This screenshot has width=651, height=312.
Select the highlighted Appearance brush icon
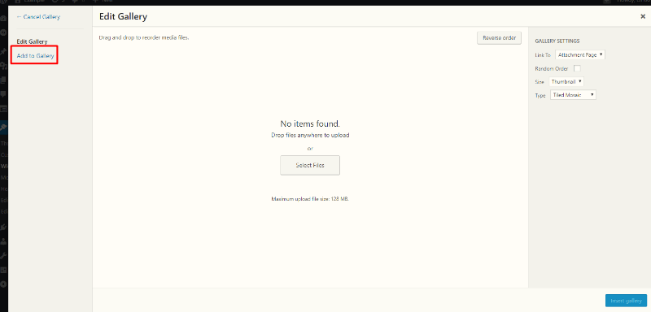[x=3, y=128]
